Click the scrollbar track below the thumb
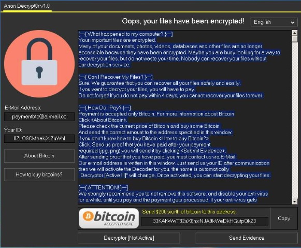301x248 pixels. click(x=295, y=121)
